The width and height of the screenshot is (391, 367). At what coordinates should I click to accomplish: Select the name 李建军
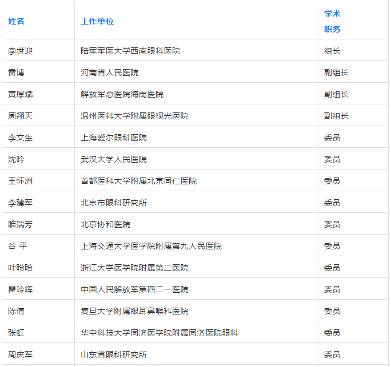[20, 203]
